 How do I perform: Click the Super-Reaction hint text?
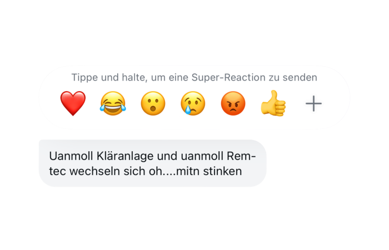(x=194, y=77)
